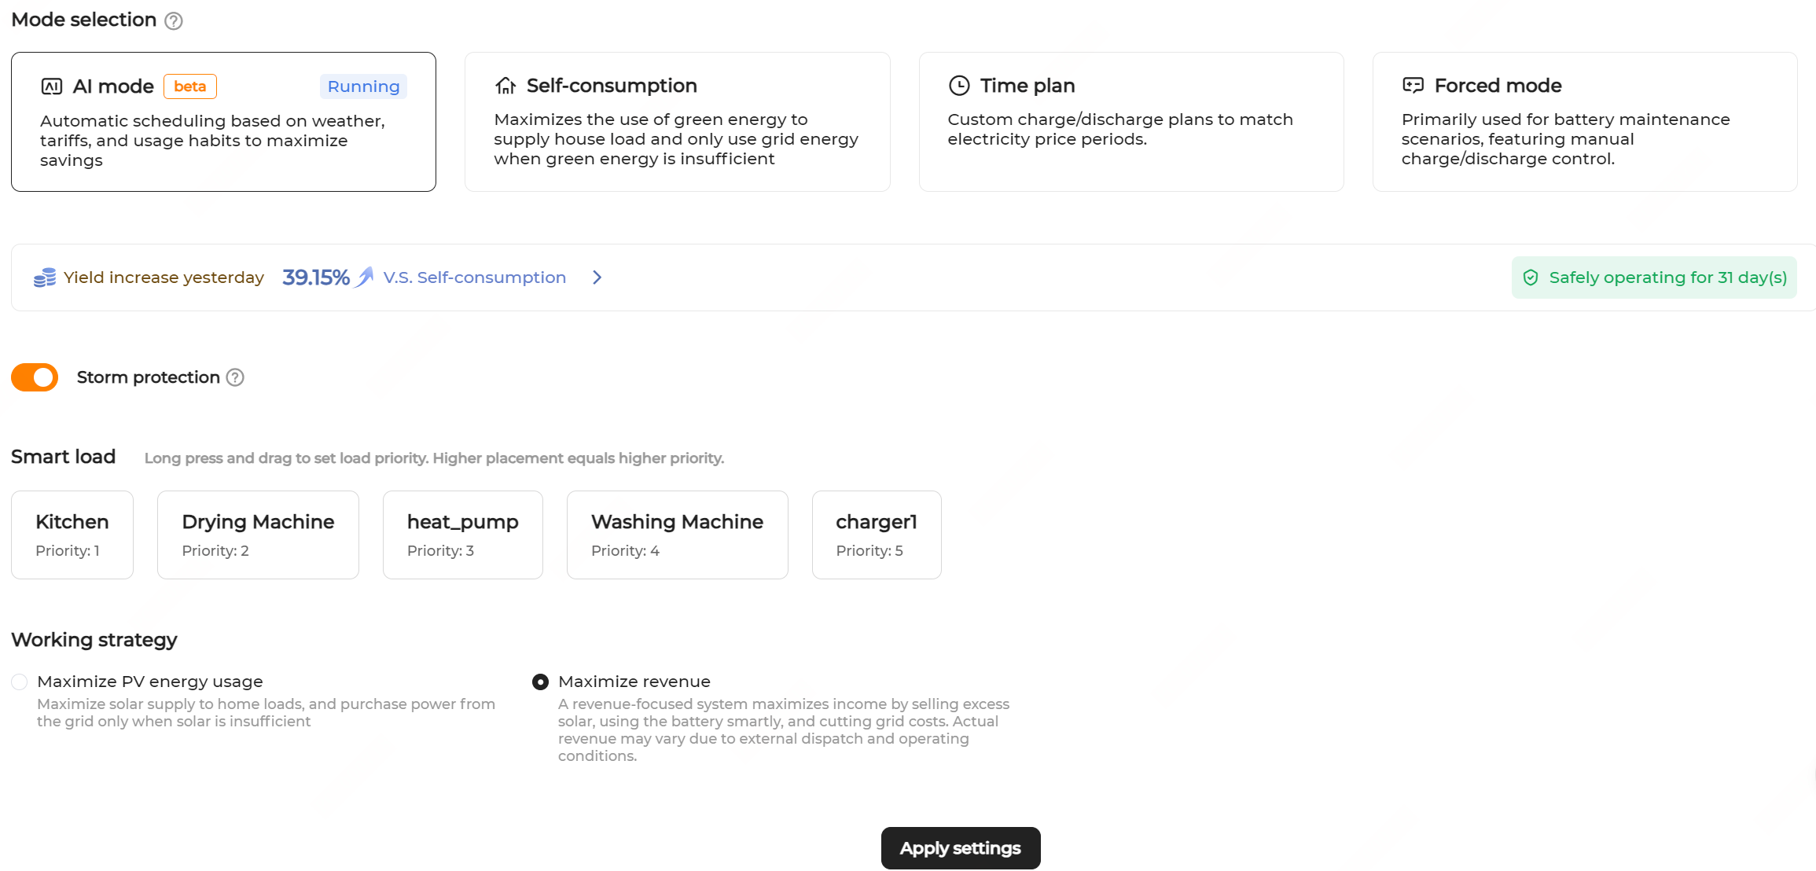
Task: Switch to Time plan mode card
Action: click(1130, 122)
